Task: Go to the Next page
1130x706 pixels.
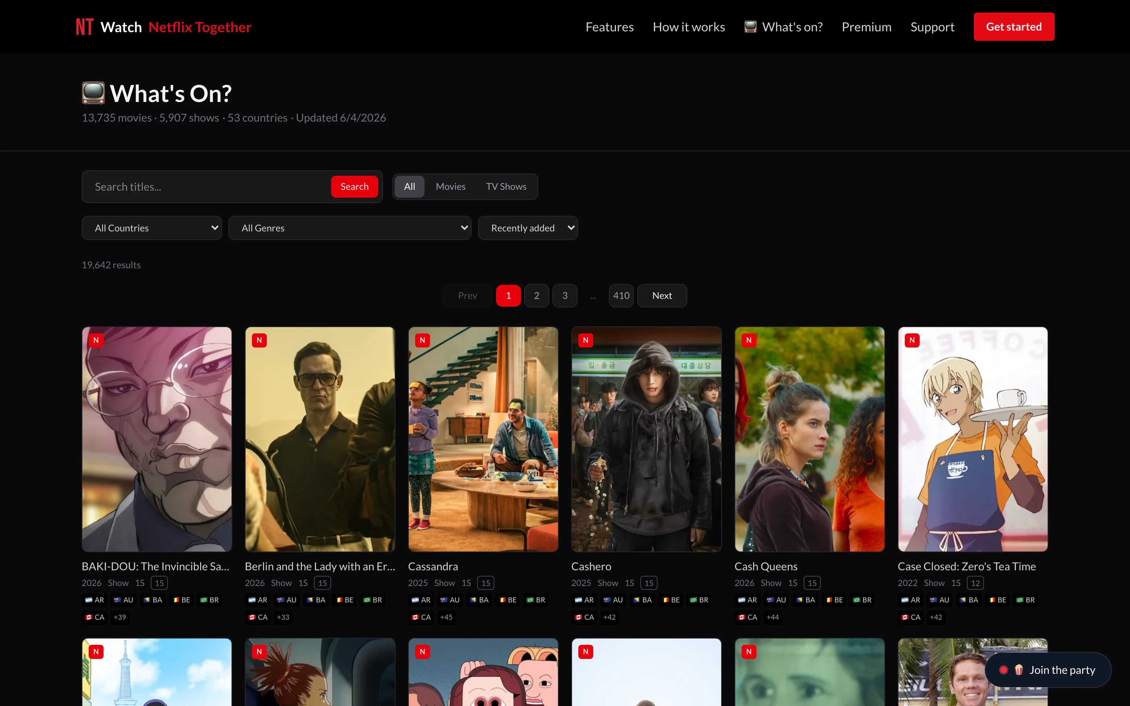Action: [x=662, y=296]
